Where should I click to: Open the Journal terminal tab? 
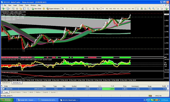(x=53, y=92)
